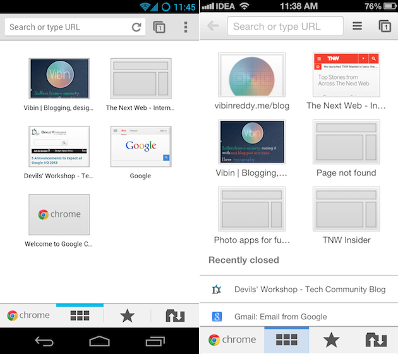
Task: Click iOS status bar battery icon
Action: [x=389, y=6]
